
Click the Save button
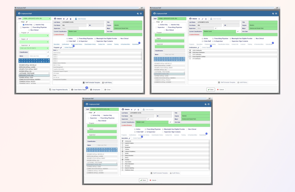pyautogui.click(x=143, y=180)
